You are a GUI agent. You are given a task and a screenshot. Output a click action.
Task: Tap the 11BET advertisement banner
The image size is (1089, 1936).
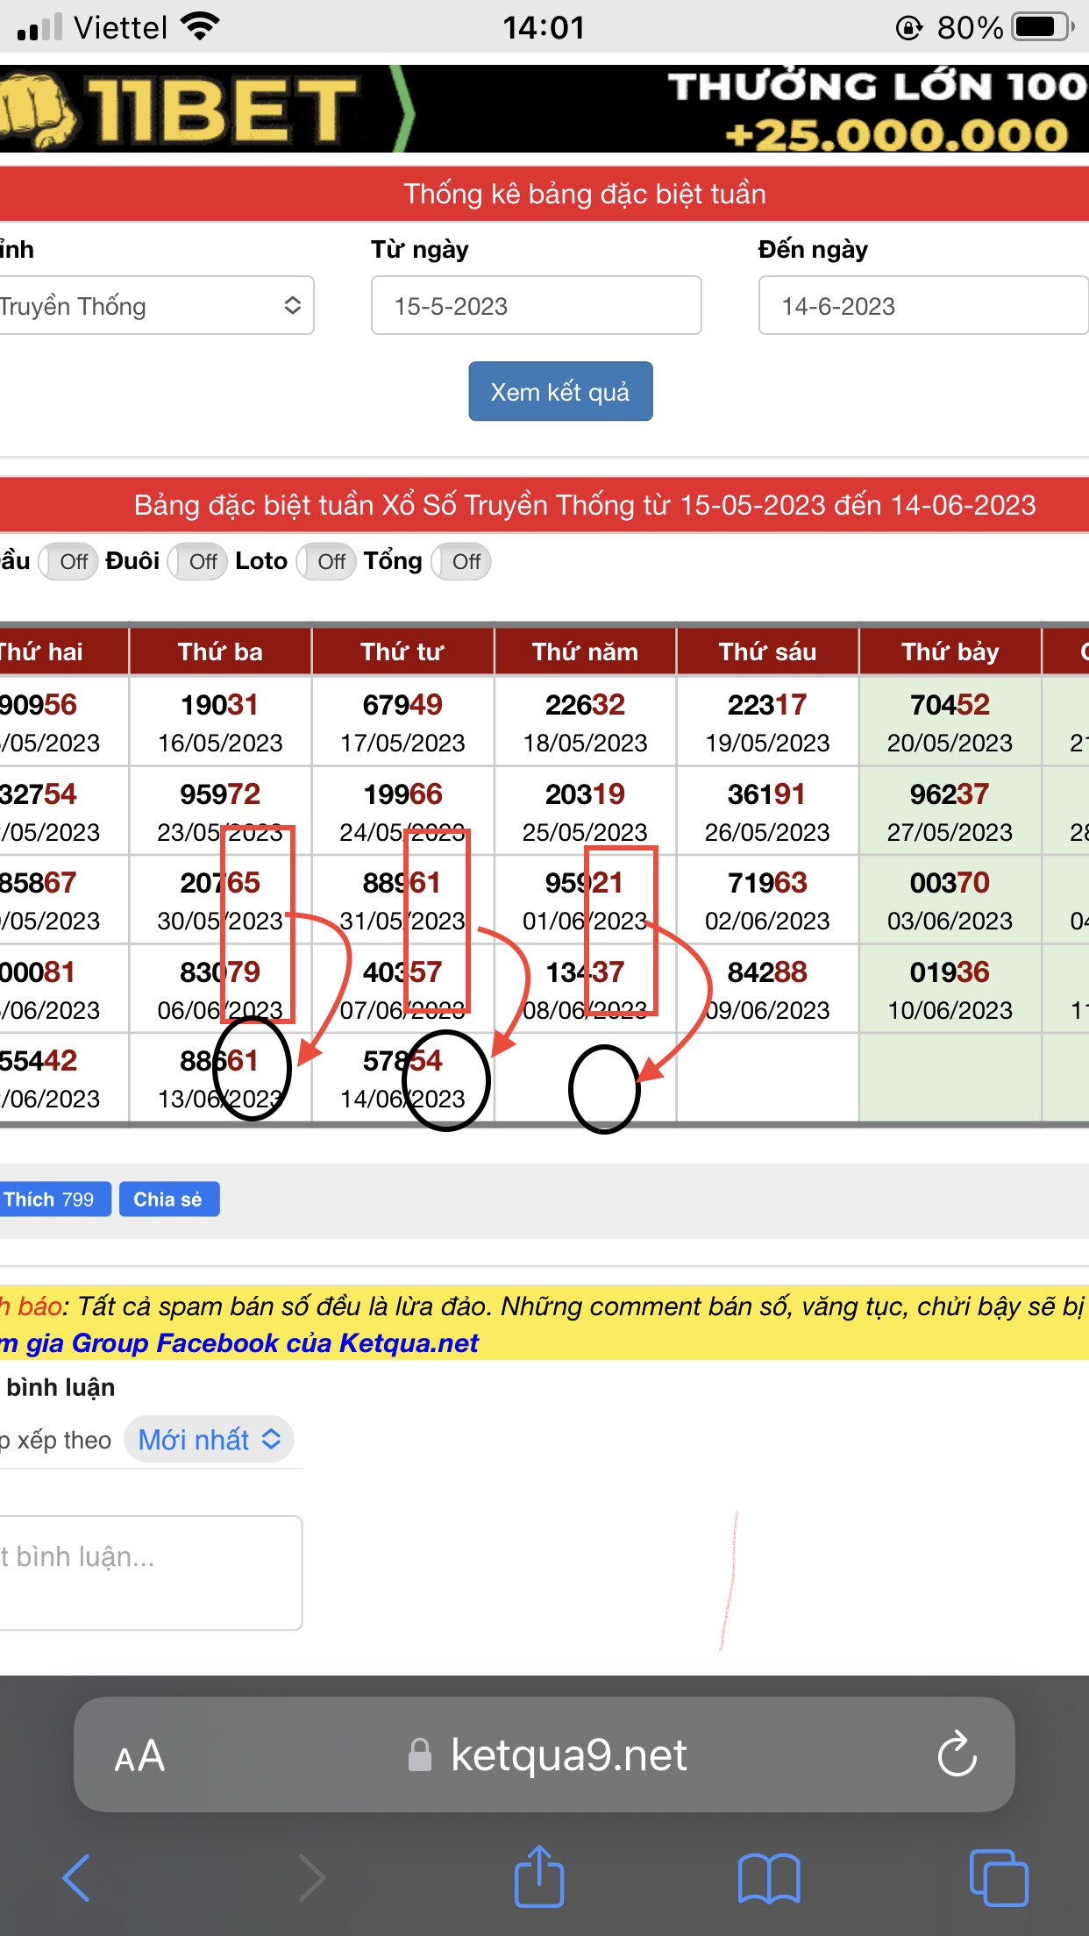(544, 110)
